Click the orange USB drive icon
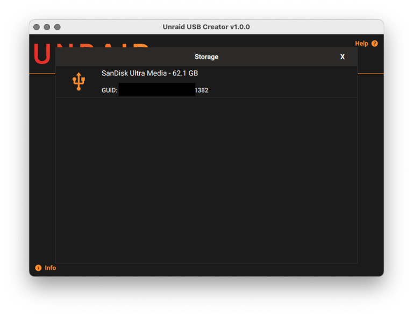This screenshot has width=413, height=315. 79,82
